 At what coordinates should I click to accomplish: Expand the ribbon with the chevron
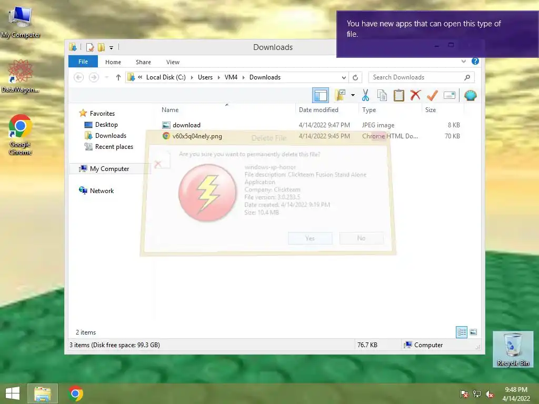pyautogui.click(x=463, y=62)
